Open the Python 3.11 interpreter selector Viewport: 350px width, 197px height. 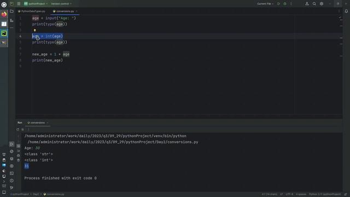[x=325, y=194]
